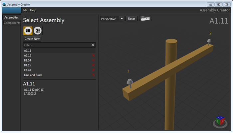
Task: Click inside the Filter text field
Action: [57, 45]
